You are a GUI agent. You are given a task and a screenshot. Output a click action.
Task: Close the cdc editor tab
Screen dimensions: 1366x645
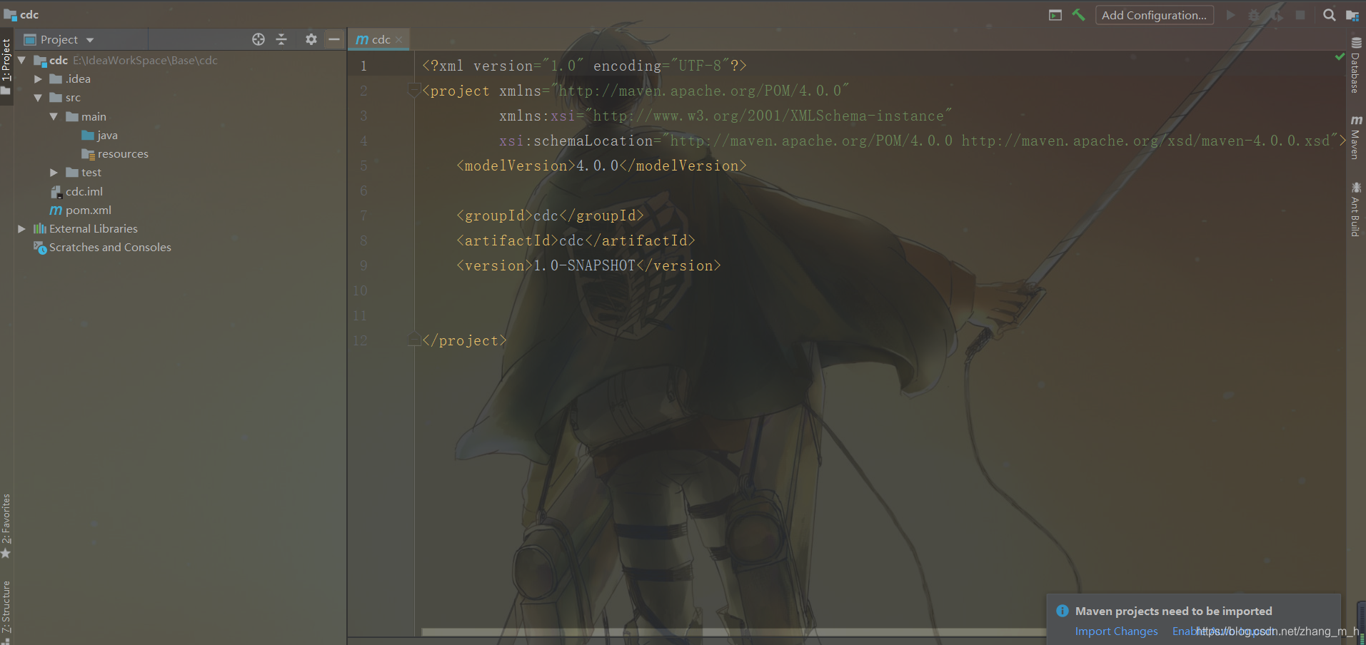[398, 40]
